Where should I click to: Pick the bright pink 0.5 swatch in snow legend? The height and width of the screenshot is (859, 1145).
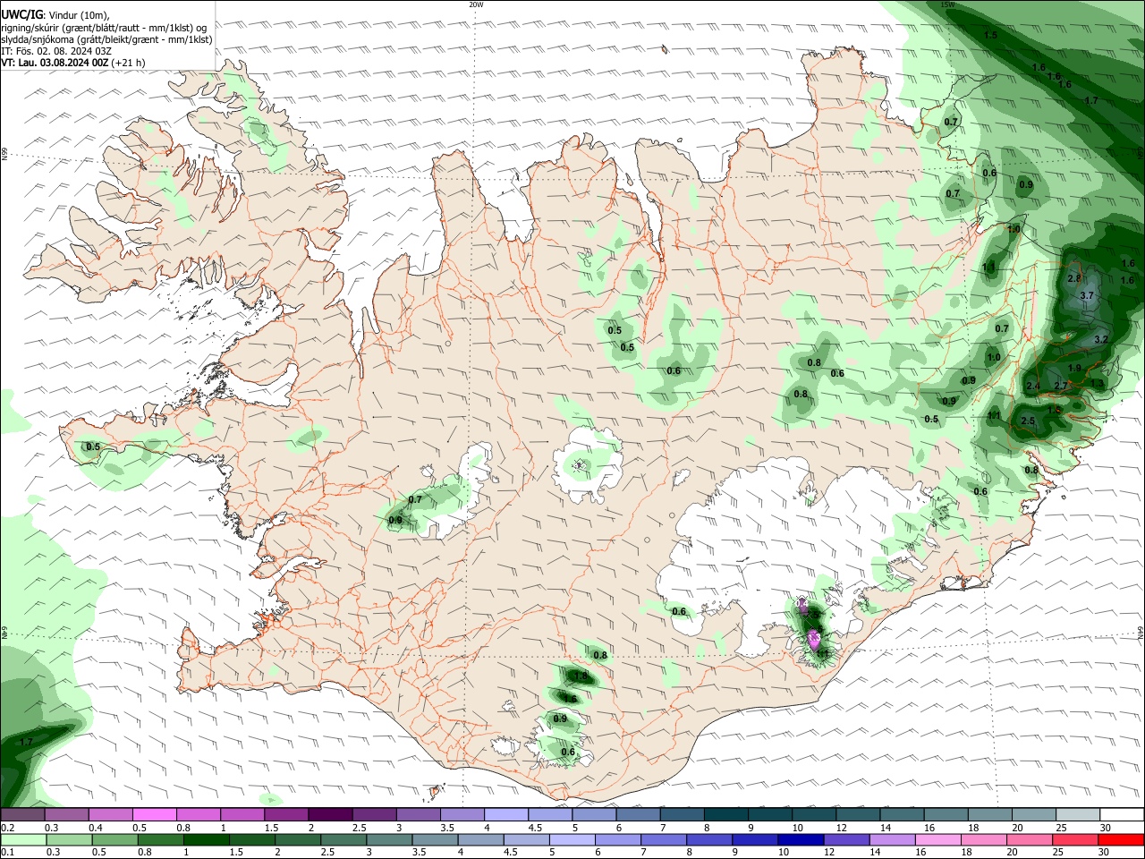tap(154, 814)
